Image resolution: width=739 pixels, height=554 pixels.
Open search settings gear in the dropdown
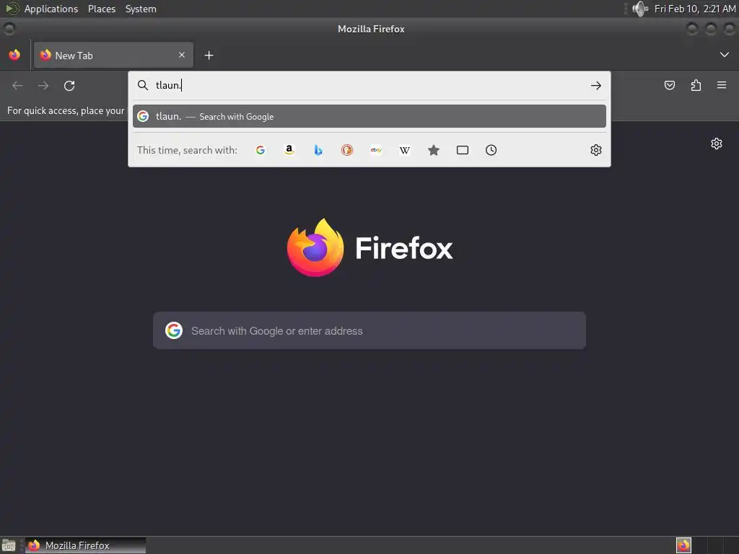595,150
